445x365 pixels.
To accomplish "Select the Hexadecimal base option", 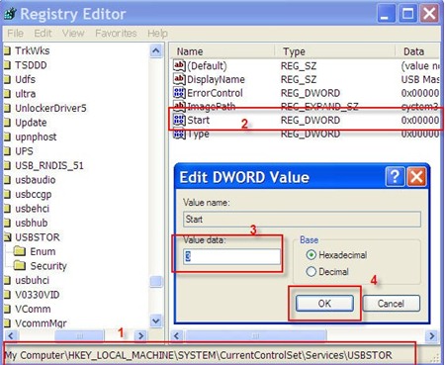I will [x=311, y=255].
